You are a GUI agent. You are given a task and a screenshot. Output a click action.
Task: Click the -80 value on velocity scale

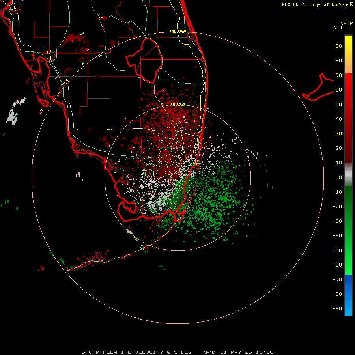coord(337,294)
